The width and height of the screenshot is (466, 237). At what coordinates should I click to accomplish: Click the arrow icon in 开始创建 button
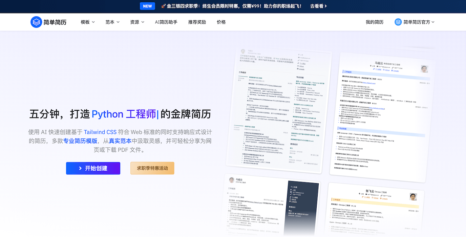pyautogui.click(x=80, y=168)
